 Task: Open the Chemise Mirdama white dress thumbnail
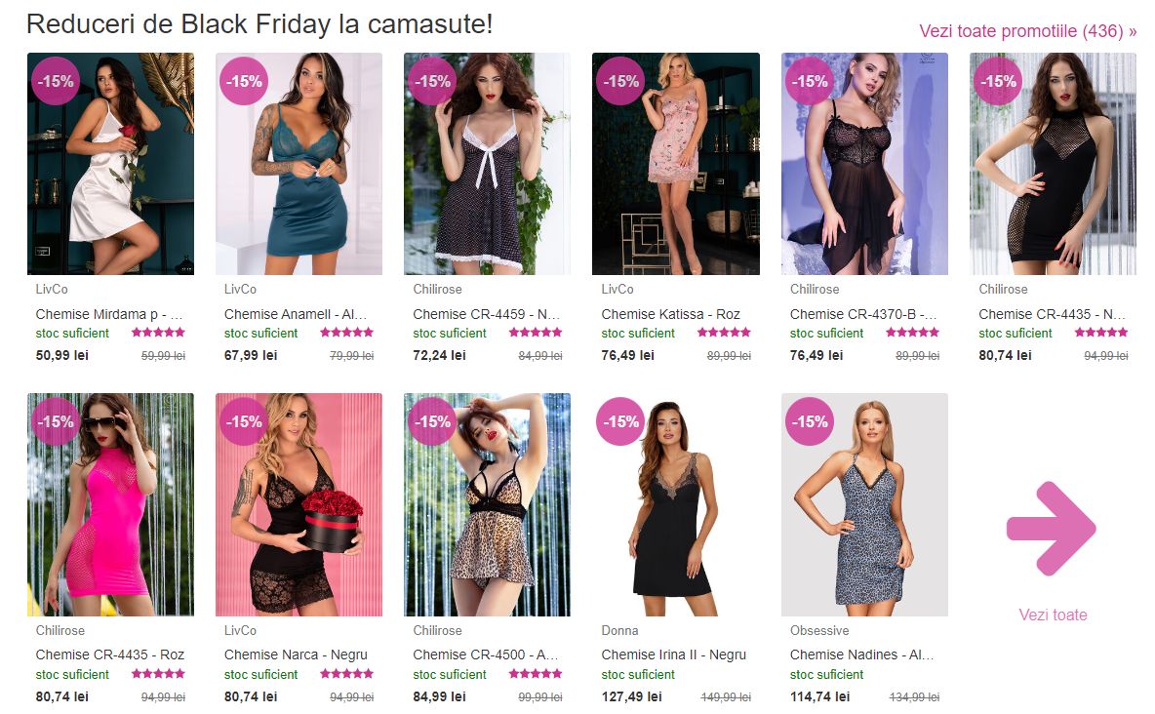pyautogui.click(x=110, y=164)
